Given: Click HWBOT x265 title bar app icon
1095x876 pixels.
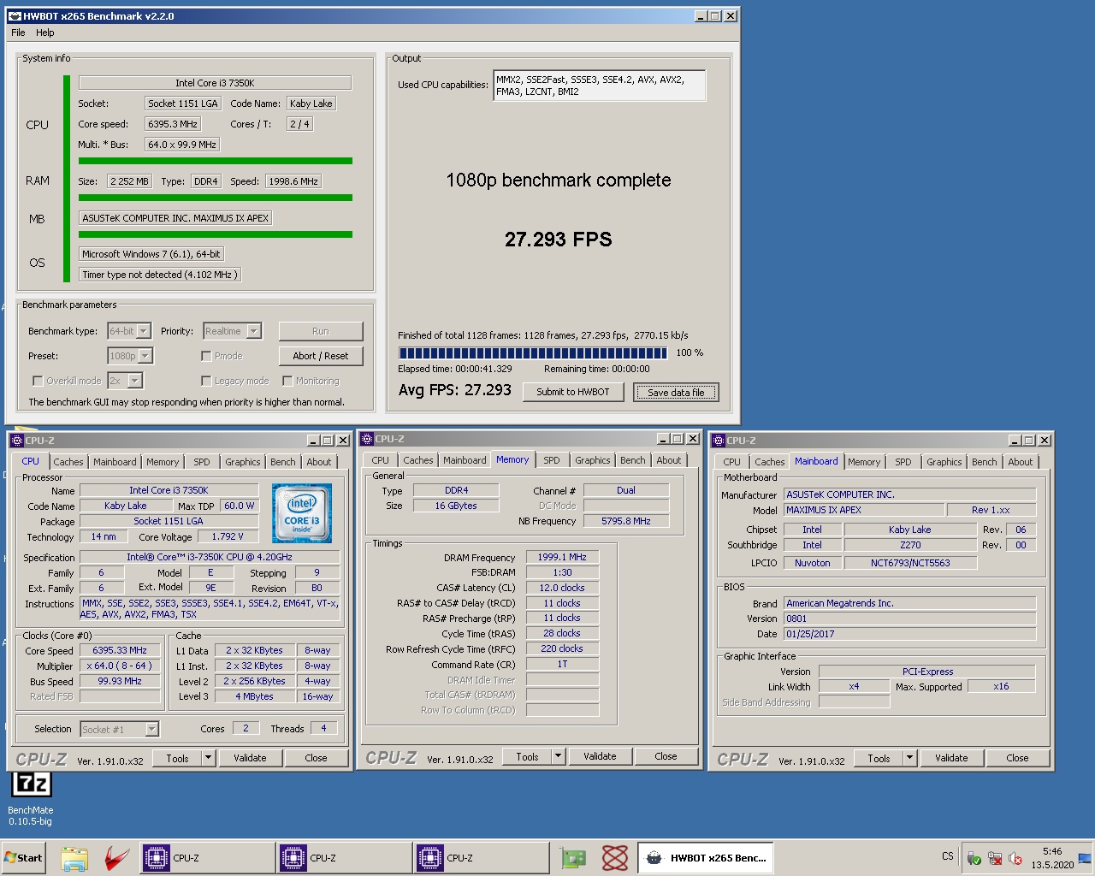Looking at the screenshot, I should (x=15, y=15).
